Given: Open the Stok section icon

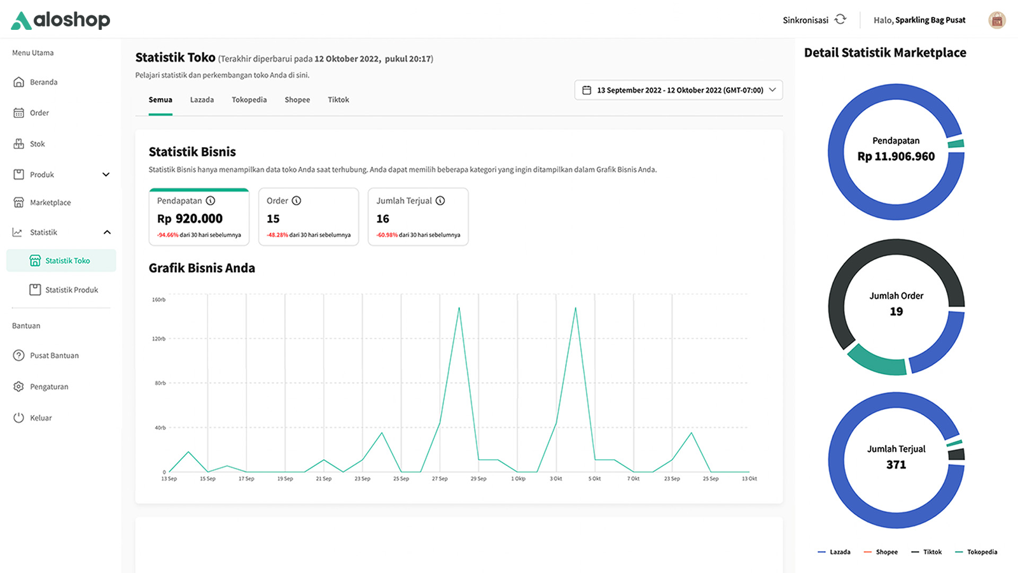Looking at the screenshot, I should point(19,143).
